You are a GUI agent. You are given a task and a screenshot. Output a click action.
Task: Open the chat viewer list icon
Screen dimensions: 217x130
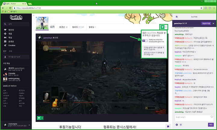click(x=181, y=125)
